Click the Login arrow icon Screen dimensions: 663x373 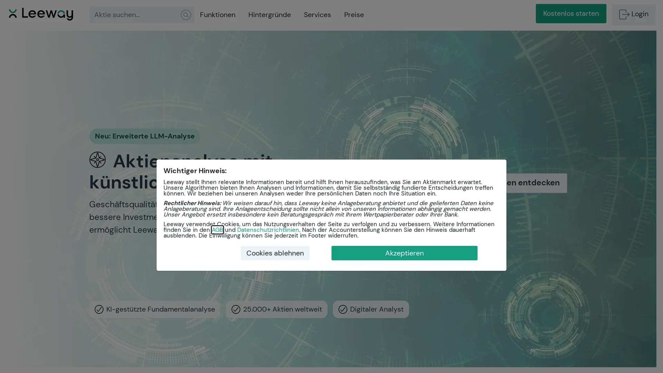pyautogui.click(x=624, y=14)
